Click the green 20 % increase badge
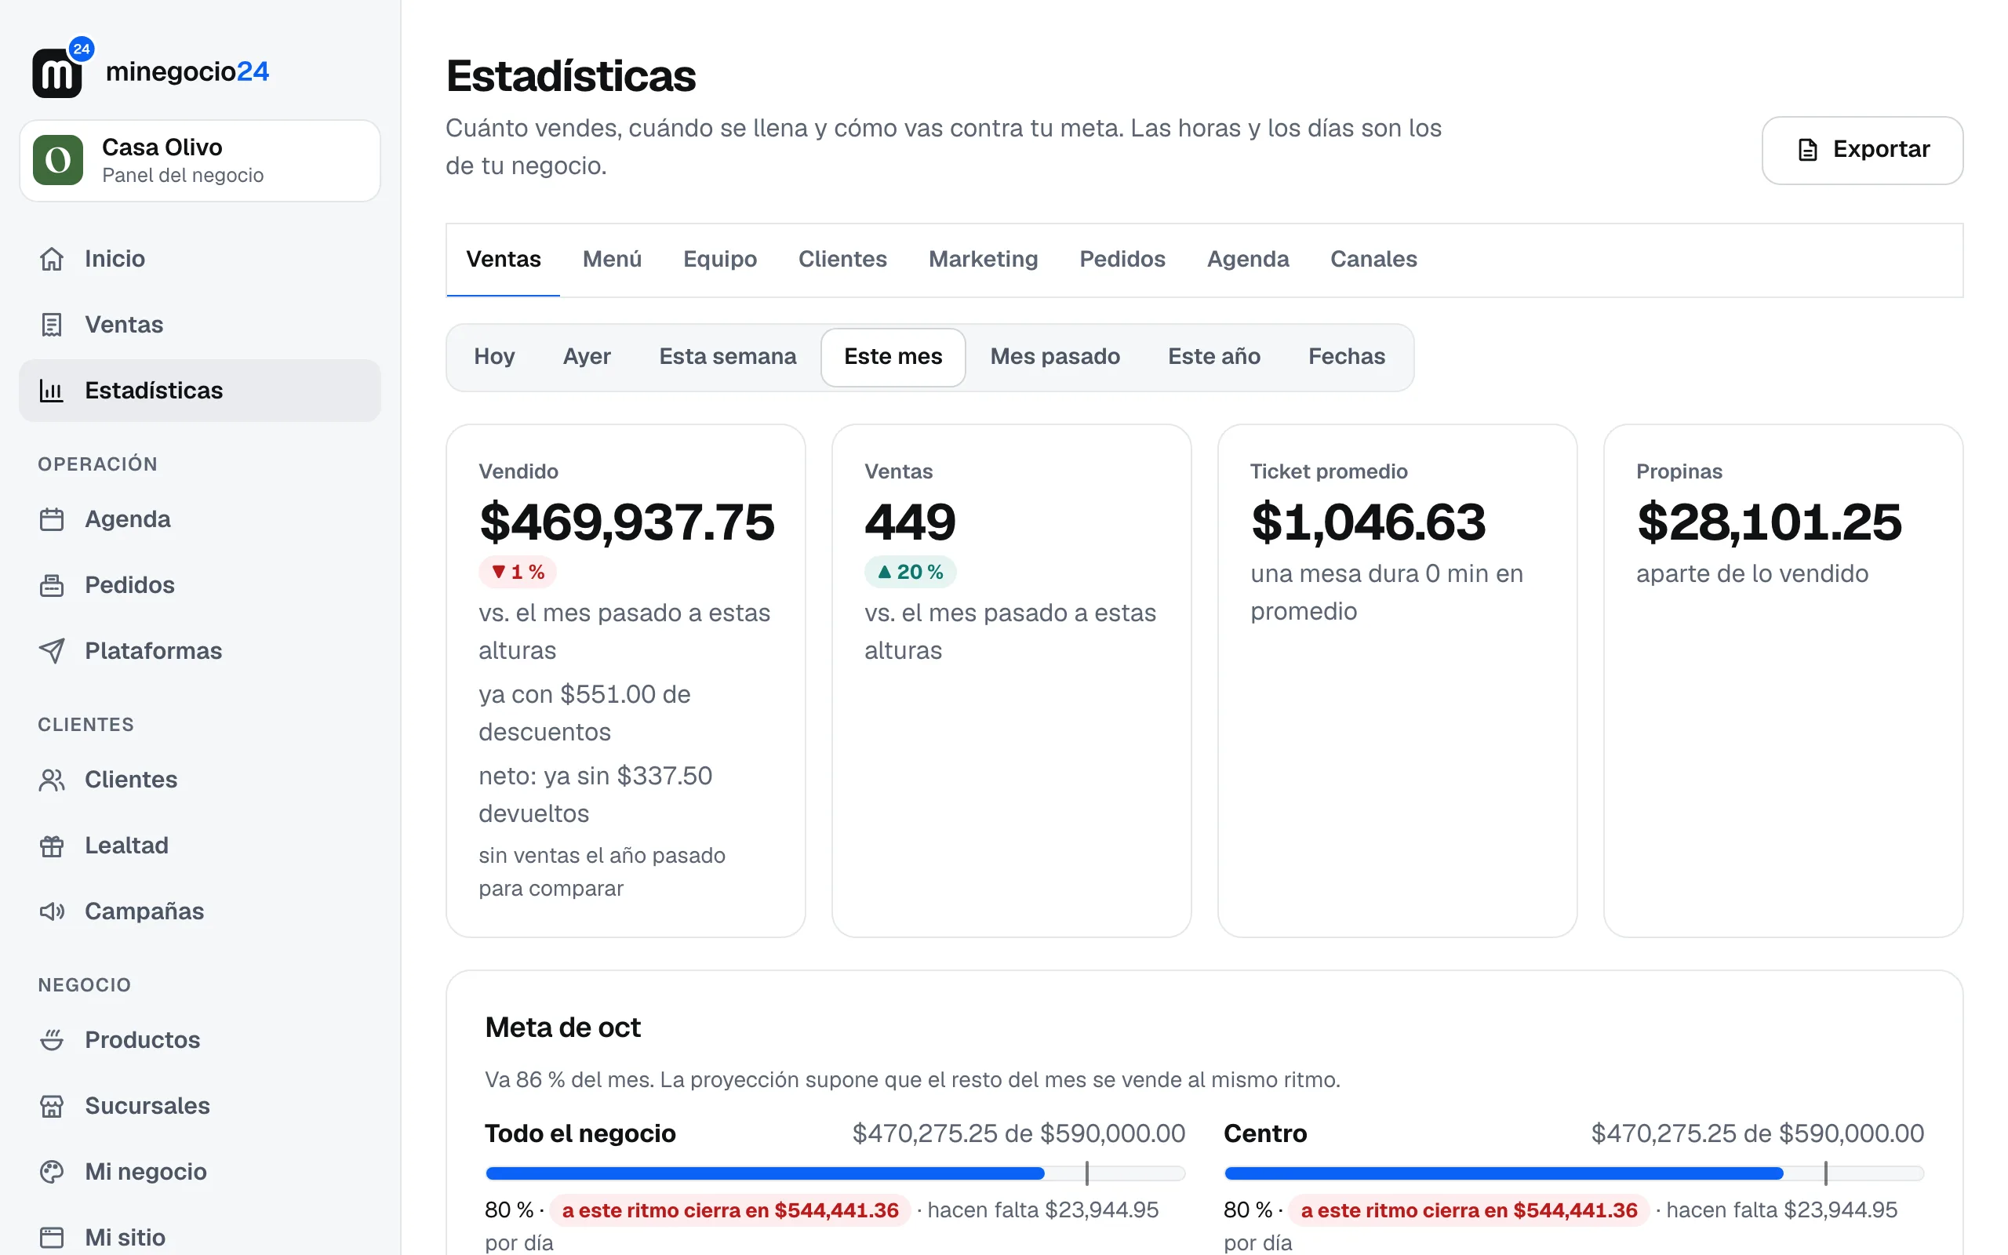 coord(910,572)
